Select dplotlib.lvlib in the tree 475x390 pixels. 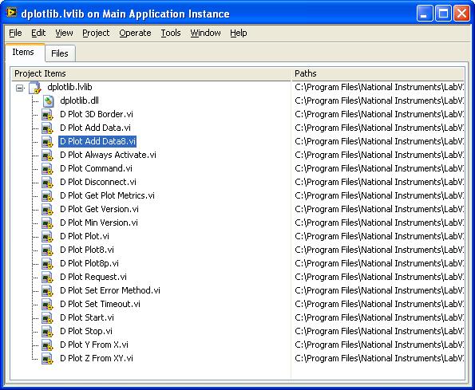(x=69, y=87)
